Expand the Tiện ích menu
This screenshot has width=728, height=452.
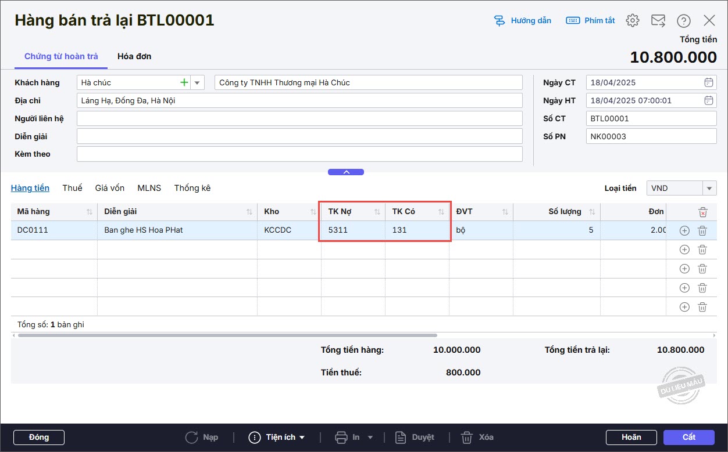coord(277,437)
